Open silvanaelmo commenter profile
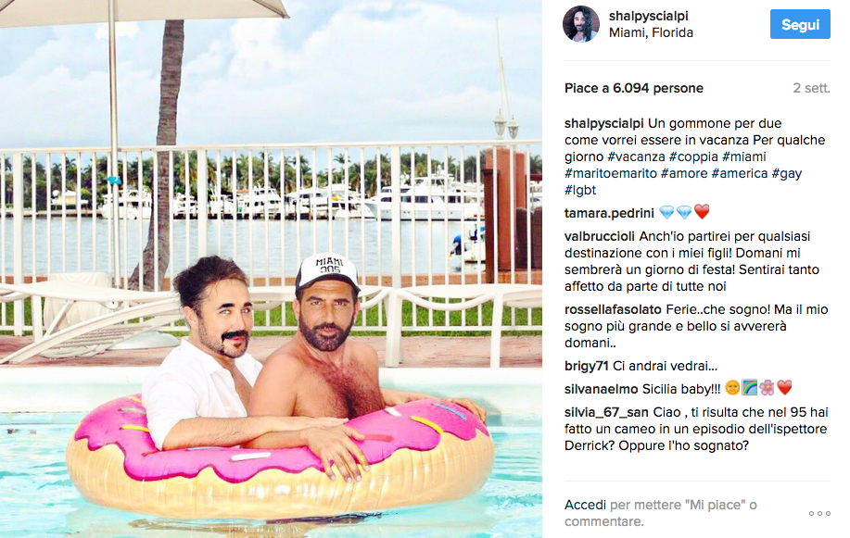The height and width of the screenshot is (538, 850). (x=602, y=389)
